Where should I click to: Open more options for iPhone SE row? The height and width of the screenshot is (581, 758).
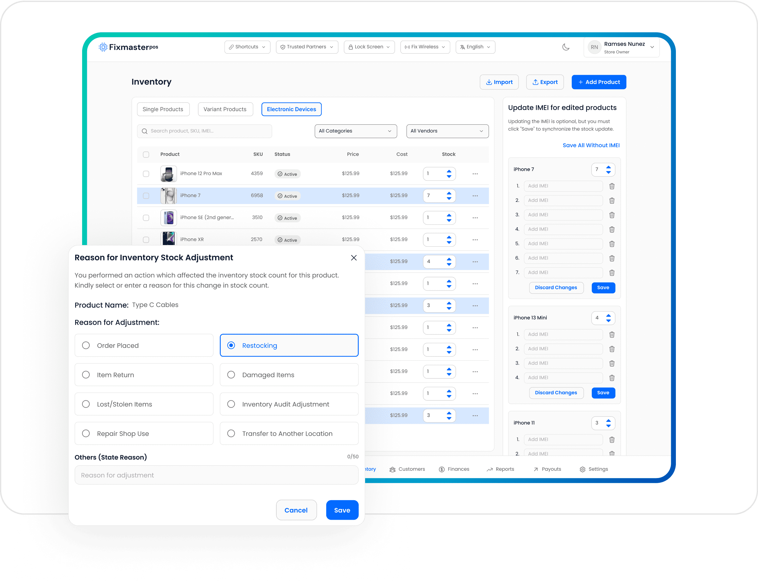pyautogui.click(x=475, y=218)
